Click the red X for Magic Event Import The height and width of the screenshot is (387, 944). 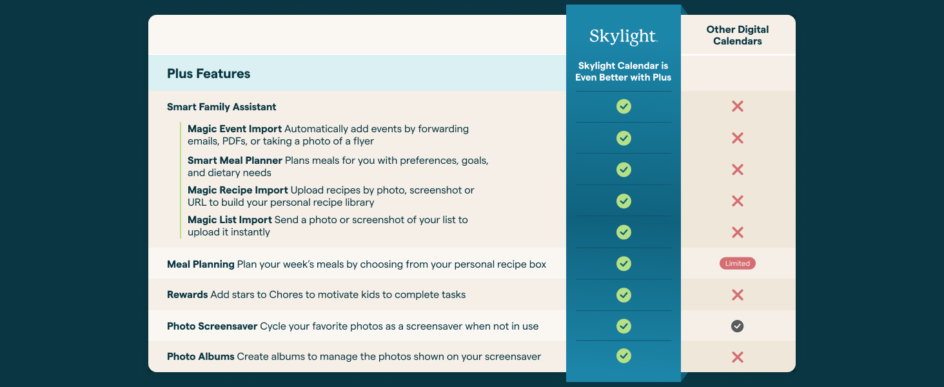(738, 138)
